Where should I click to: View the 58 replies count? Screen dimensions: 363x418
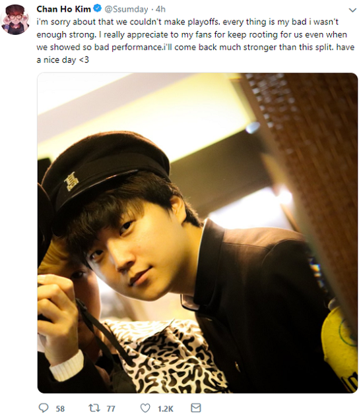click(60, 409)
